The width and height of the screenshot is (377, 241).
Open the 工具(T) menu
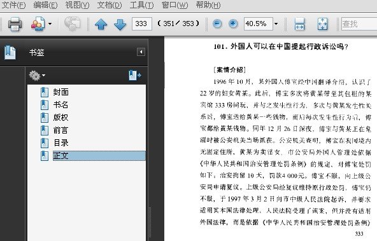141,5
